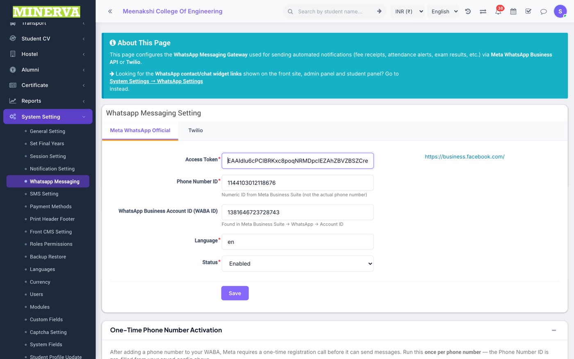Click the MINERVA logo
Viewport: 574px width, 359px height.
pos(46,11)
